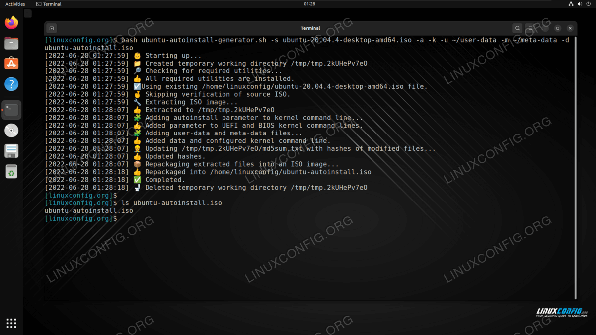Open Ubuntu Software from the dock
Viewport: 596px width, 335px height.
[x=11, y=64]
